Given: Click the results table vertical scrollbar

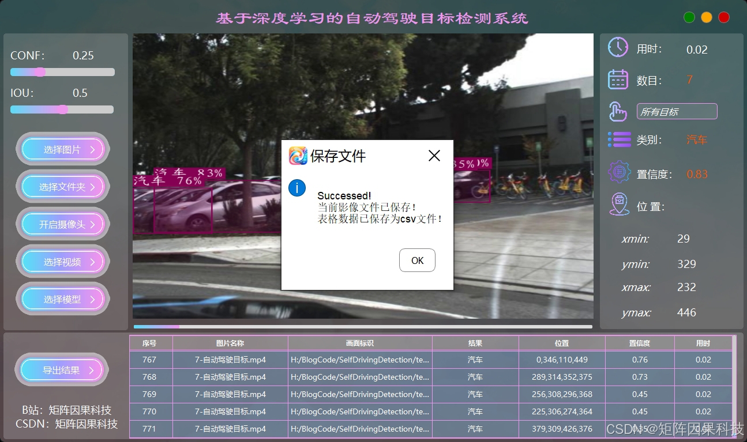Looking at the screenshot, I should click(734, 387).
